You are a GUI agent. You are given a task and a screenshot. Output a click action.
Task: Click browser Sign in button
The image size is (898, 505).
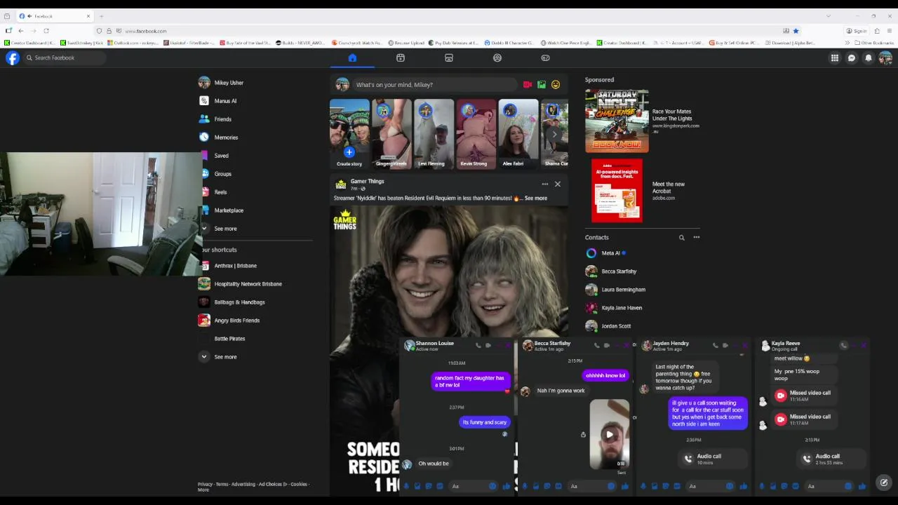[857, 31]
